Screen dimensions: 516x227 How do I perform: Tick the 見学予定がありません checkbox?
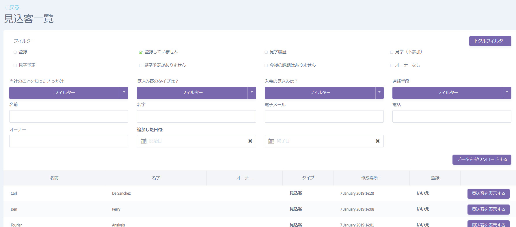pyautogui.click(x=141, y=65)
